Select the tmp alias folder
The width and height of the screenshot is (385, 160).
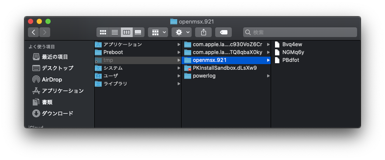point(138,60)
